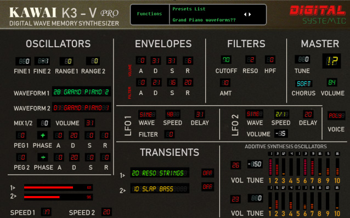Click the RANGE 1 value display

click(67, 61)
